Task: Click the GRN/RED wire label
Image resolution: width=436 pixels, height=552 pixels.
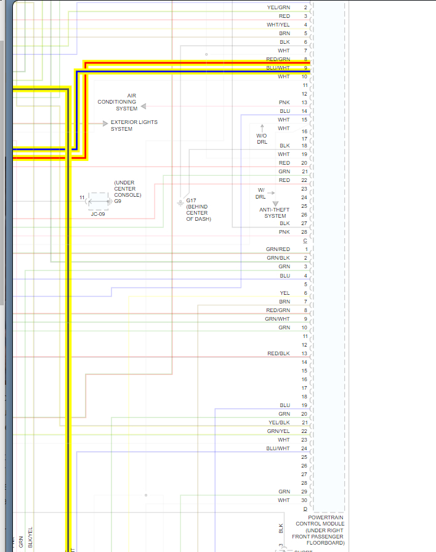Action: coord(278,249)
